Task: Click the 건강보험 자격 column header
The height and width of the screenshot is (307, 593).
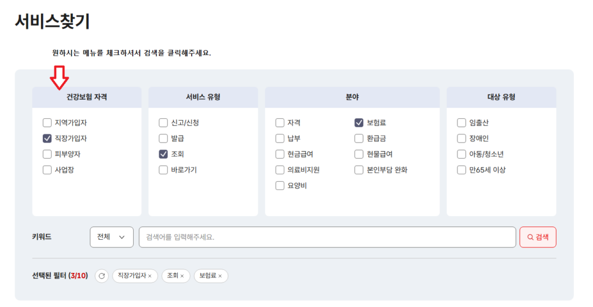Action: click(87, 97)
